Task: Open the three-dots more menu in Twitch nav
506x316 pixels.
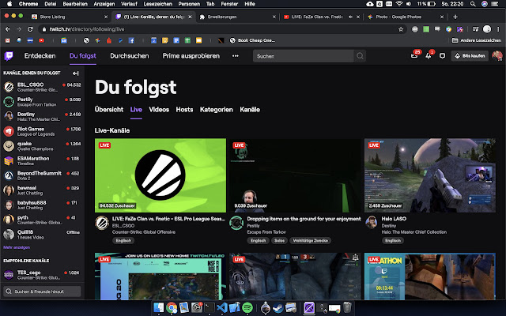Action: pos(236,56)
